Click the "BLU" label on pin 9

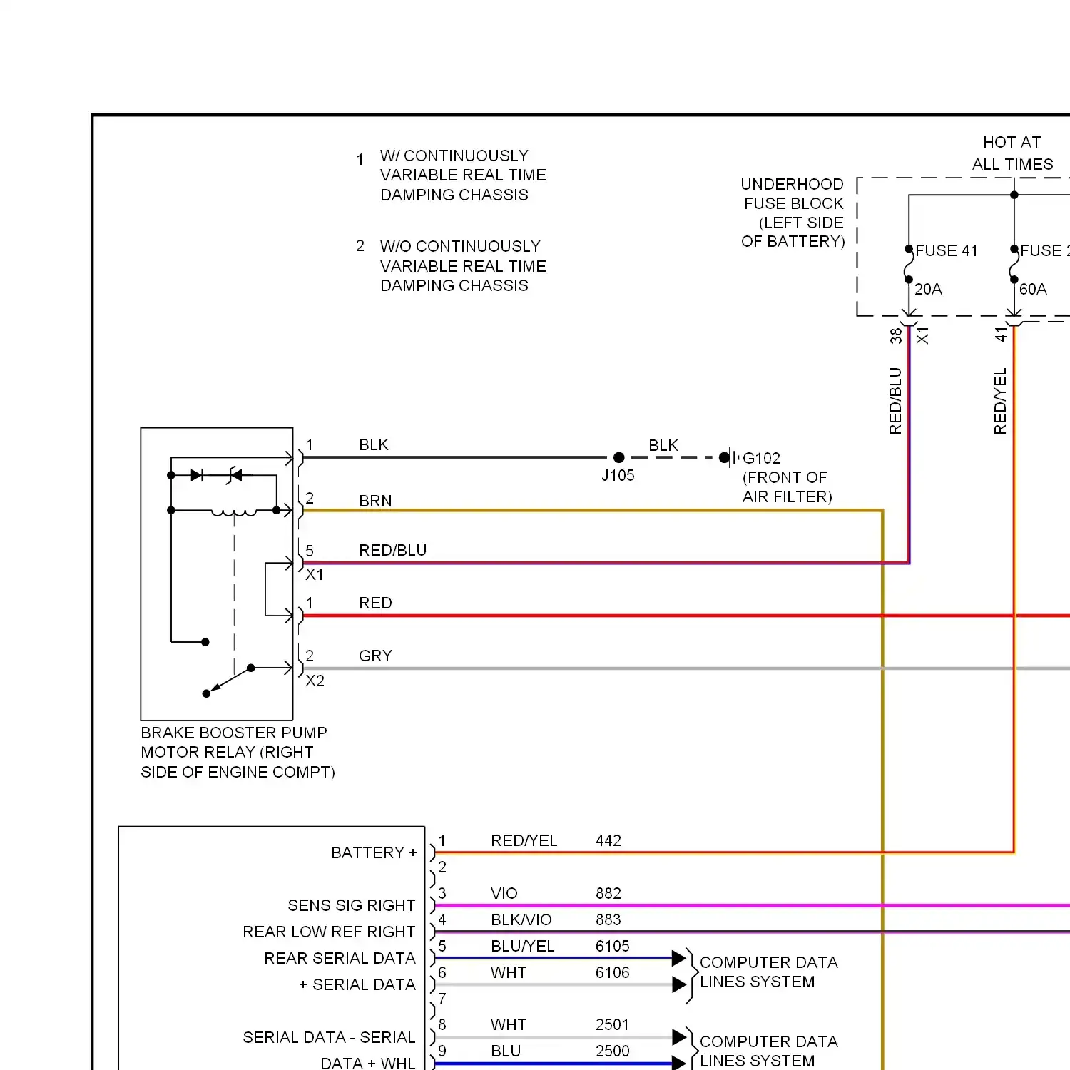click(506, 1051)
